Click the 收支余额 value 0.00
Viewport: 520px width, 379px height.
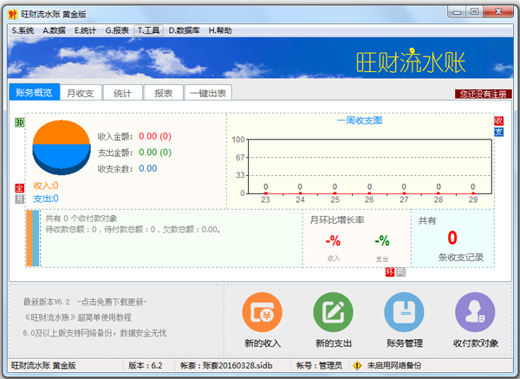(x=148, y=168)
